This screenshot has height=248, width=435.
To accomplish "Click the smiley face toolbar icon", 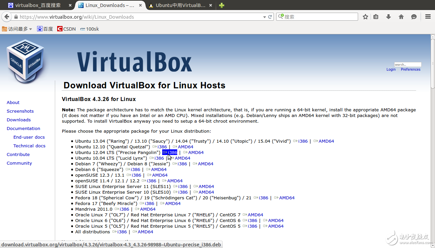I will click(x=414, y=17).
